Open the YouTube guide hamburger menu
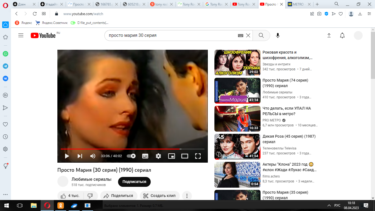Viewport: 375px width, 211px height. [21, 35]
